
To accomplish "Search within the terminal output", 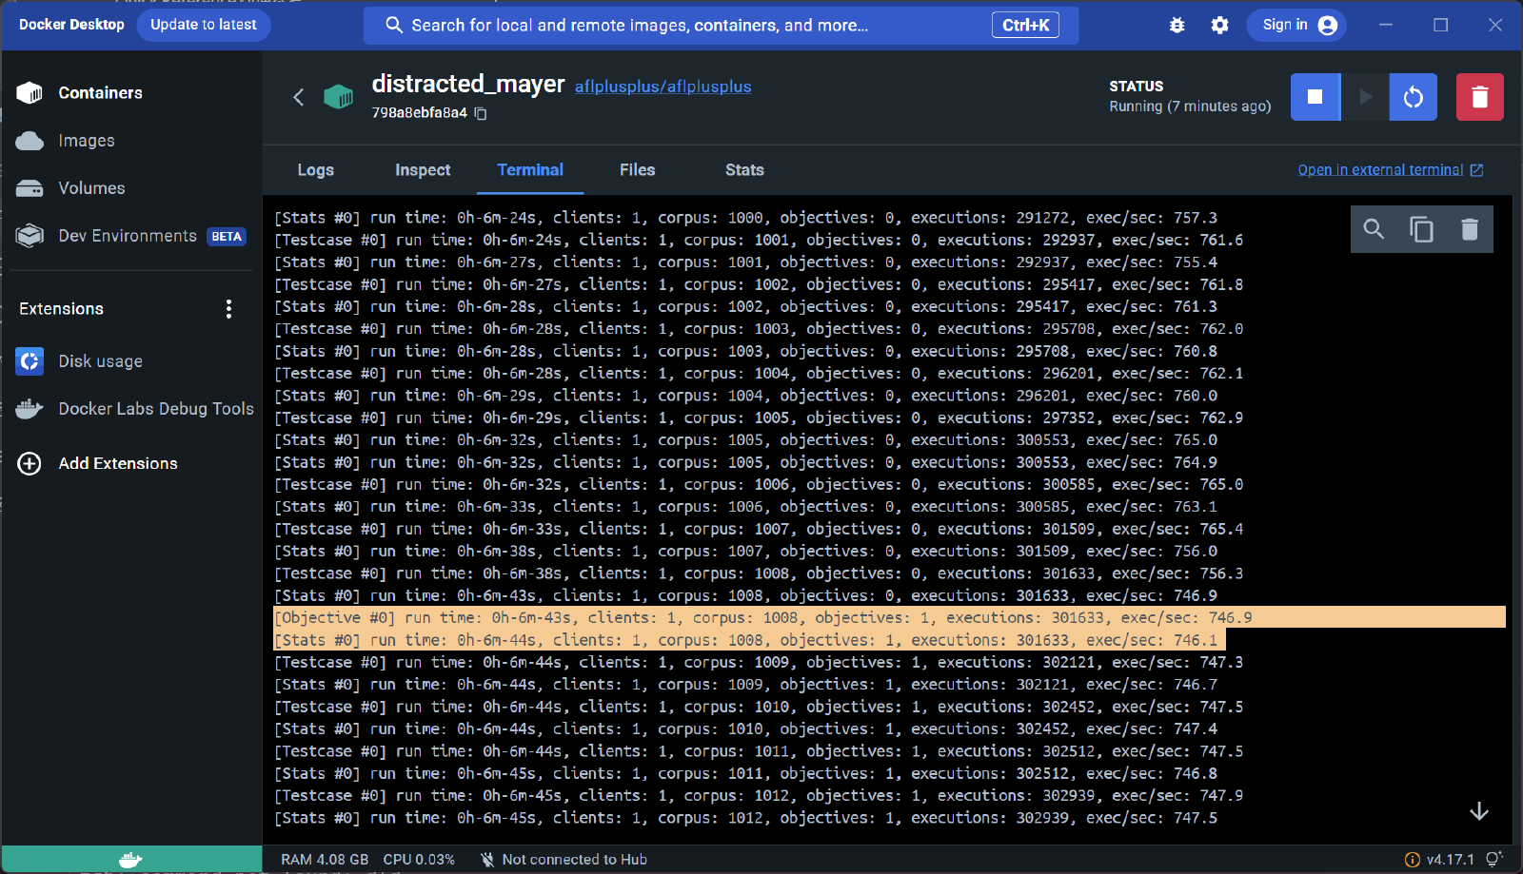I will (1374, 229).
